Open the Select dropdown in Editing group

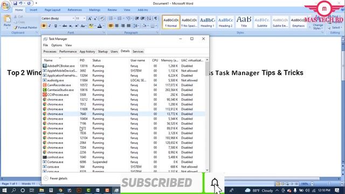[x=335, y=27]
